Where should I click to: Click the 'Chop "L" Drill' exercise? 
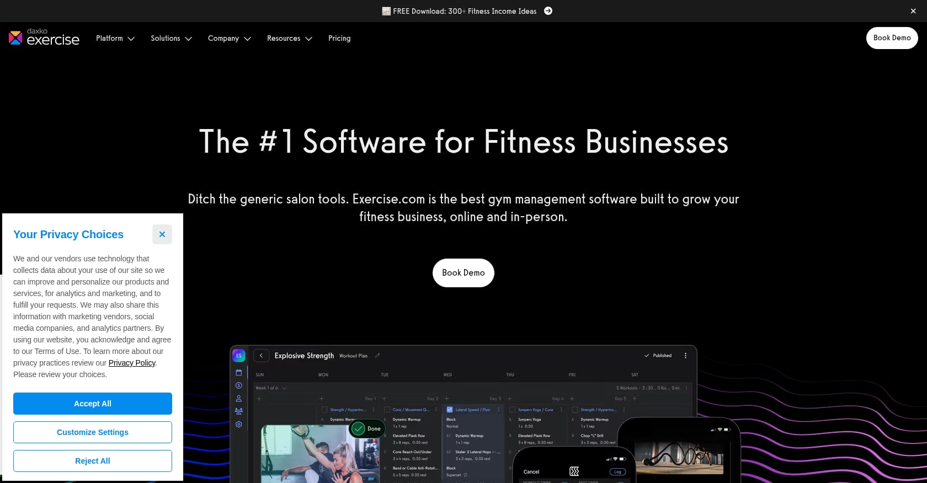click(593, 436)
